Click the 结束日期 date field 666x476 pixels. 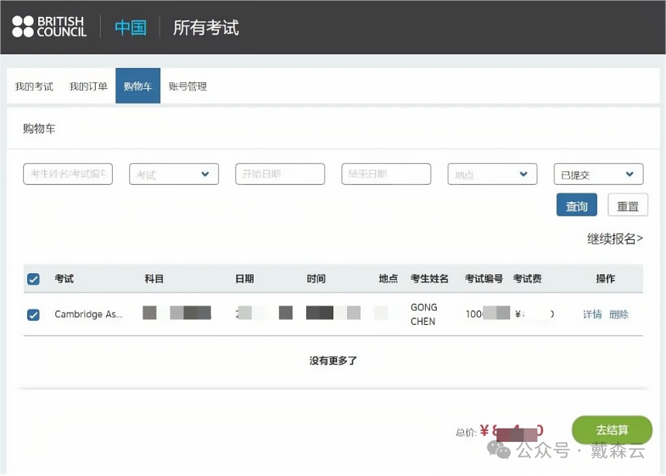coord(386,174)
